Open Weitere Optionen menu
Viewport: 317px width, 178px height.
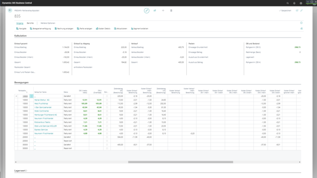pos(48,23)
